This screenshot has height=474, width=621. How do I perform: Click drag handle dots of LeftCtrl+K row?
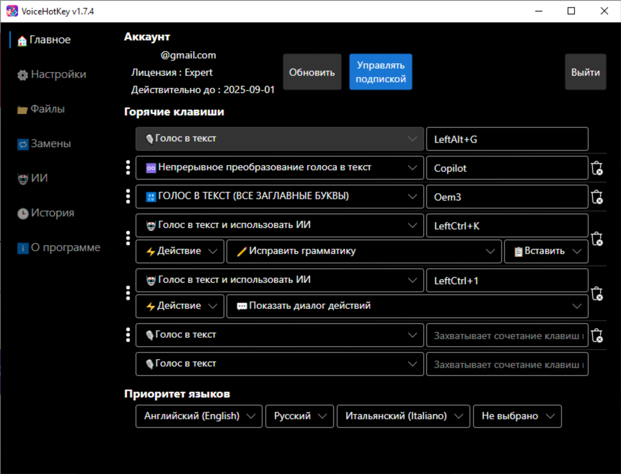point(128,238)
